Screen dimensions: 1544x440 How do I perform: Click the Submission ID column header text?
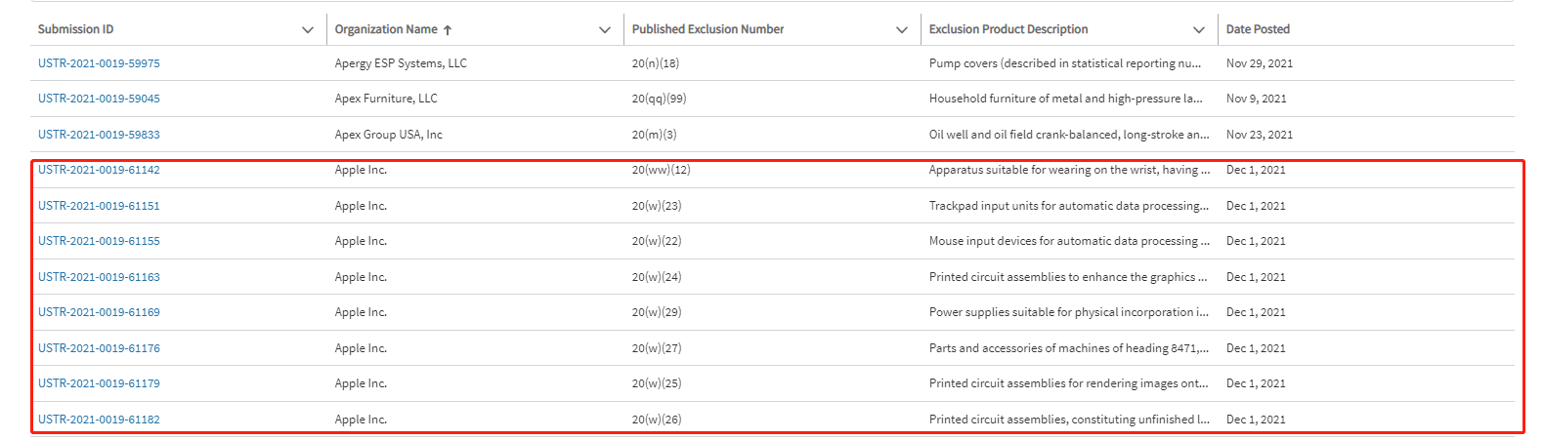click(x=75, y=29)
